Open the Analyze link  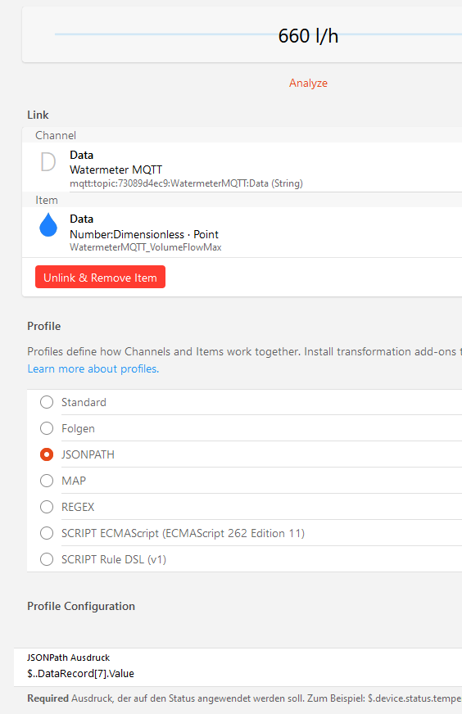(x=309, y=83)
